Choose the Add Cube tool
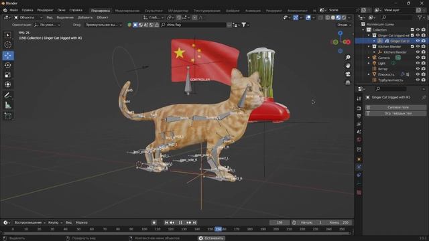Viewport: 429px width, 241px height. click(7, 116)
